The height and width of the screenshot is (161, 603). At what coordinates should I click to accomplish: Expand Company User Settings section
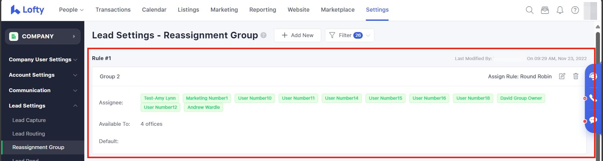43,59
